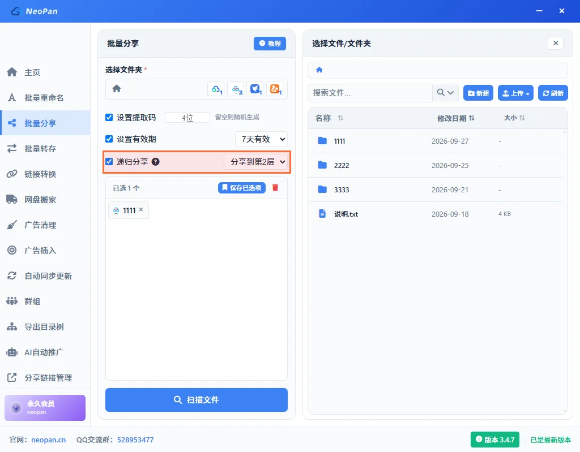Screen dimensions: 580x452
Task: Click the 群组 people icon
Action: click(x=12, y=301)
